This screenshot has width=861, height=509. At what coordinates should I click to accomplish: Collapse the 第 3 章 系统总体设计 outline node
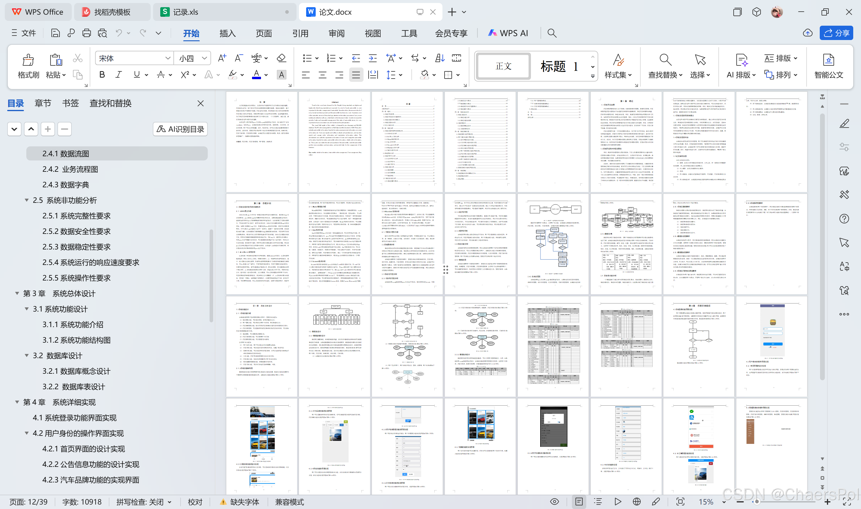click(17, 293)
